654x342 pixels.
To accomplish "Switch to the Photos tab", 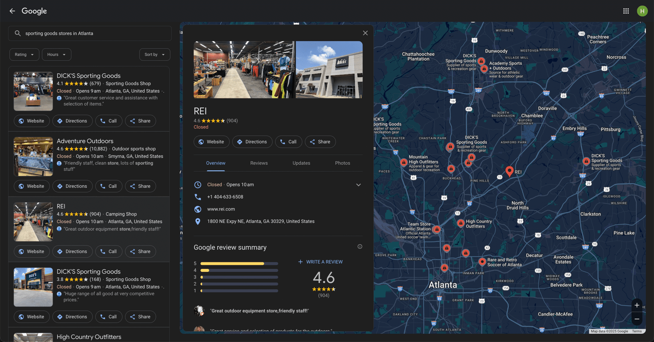I will 343,163.
